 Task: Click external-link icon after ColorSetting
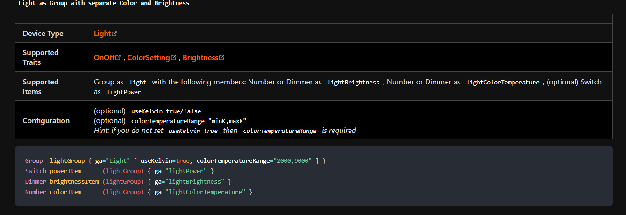174,58
